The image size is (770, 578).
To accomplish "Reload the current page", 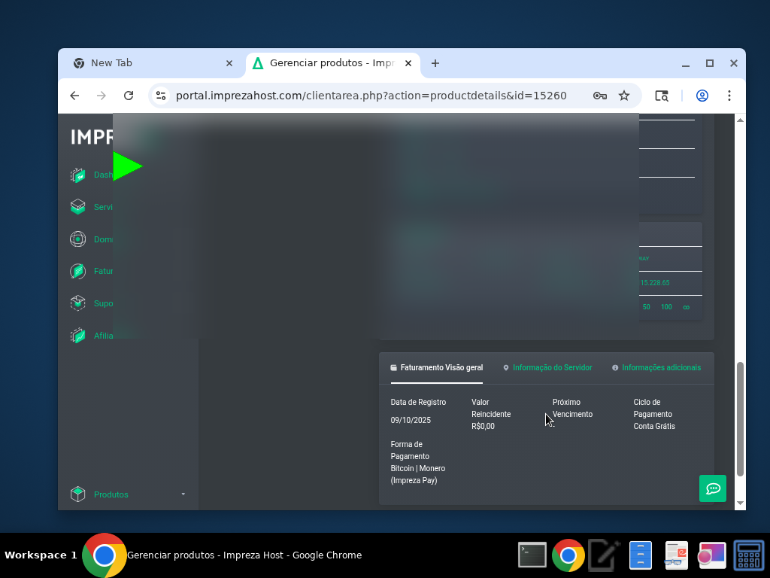I will coord(129,96).
